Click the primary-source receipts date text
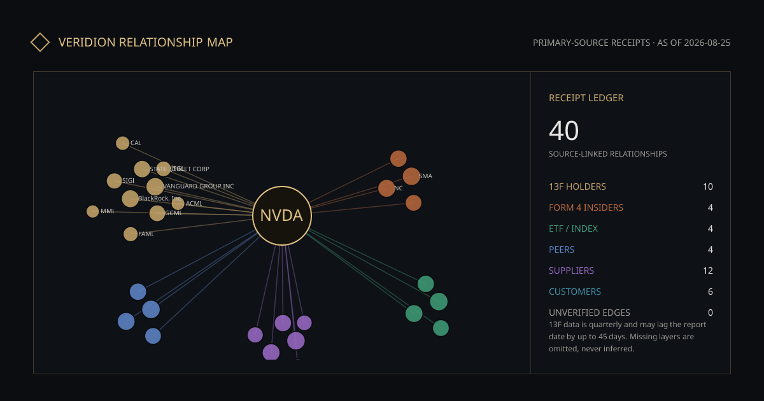Image resolution: width=764 pixels, height=401 pixels. [632, 43]
